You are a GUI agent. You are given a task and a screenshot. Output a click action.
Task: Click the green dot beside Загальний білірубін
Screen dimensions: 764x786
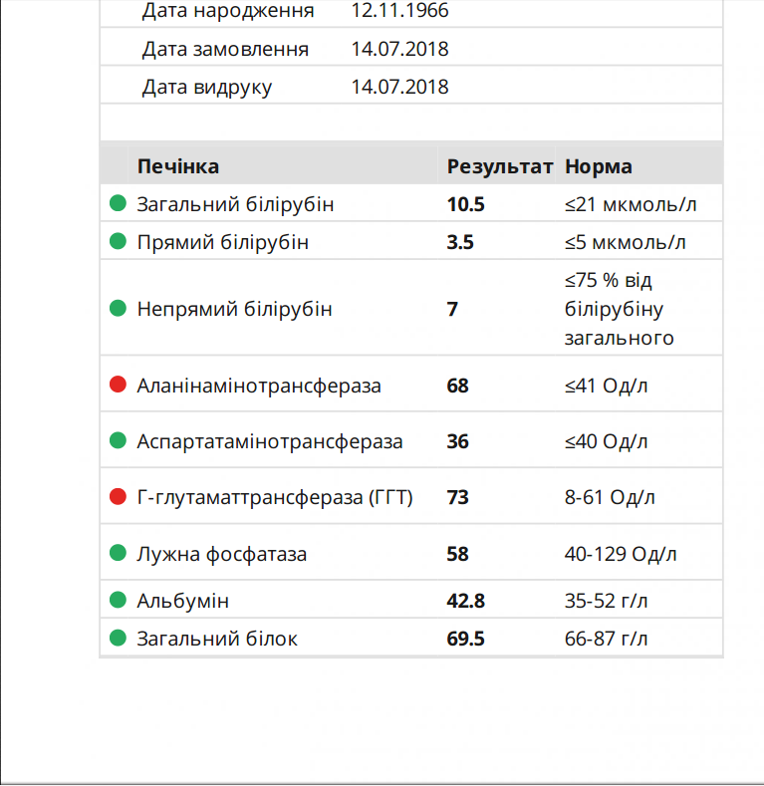pos(118,204)
